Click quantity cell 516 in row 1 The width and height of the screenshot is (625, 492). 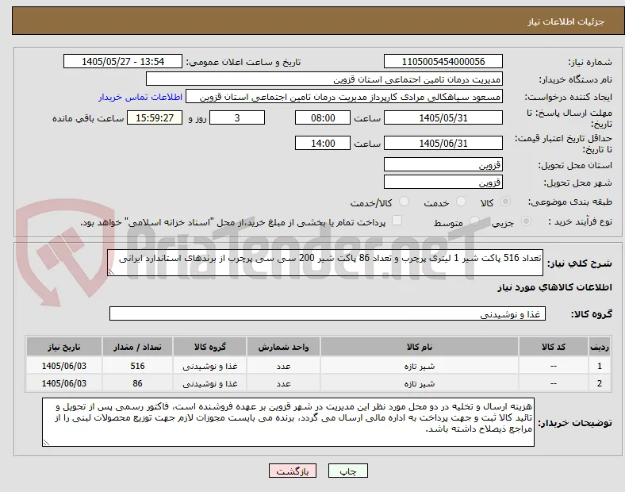coord(137,366)
